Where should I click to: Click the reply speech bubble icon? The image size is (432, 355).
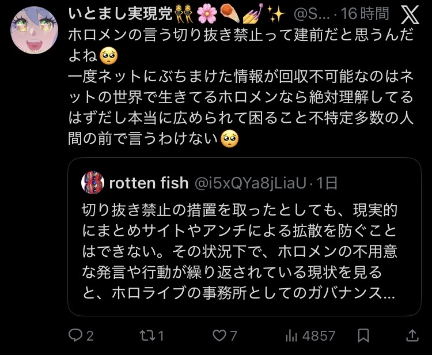(x=75, y=335)
